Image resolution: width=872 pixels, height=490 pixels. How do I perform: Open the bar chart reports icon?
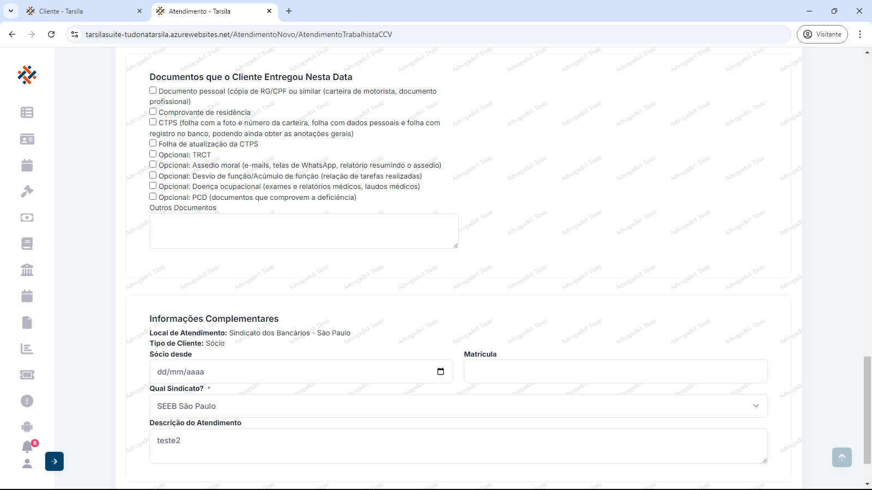tap(27, 348)
